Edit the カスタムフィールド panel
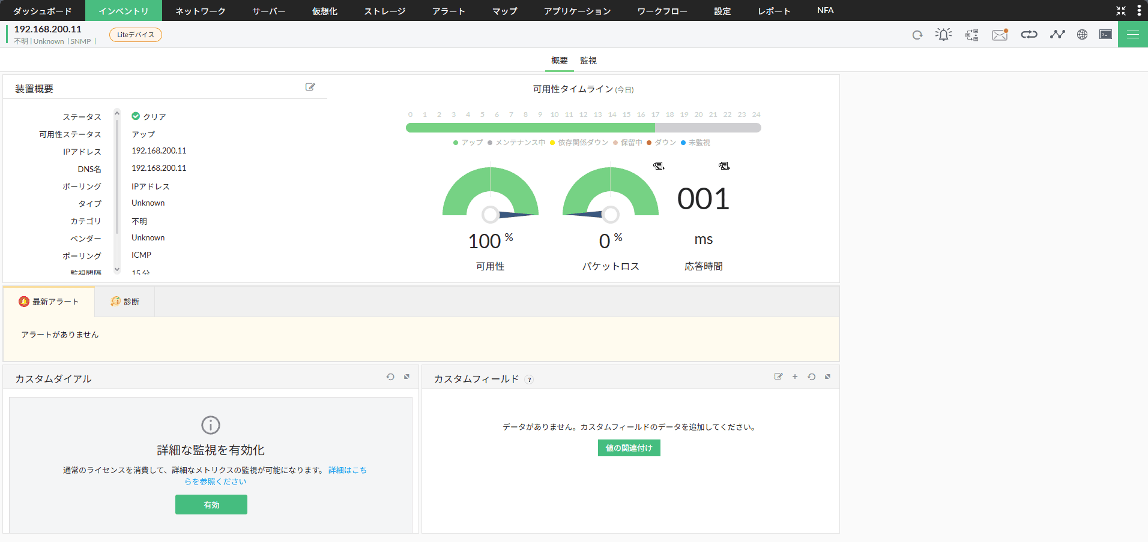 coord(778,377)
